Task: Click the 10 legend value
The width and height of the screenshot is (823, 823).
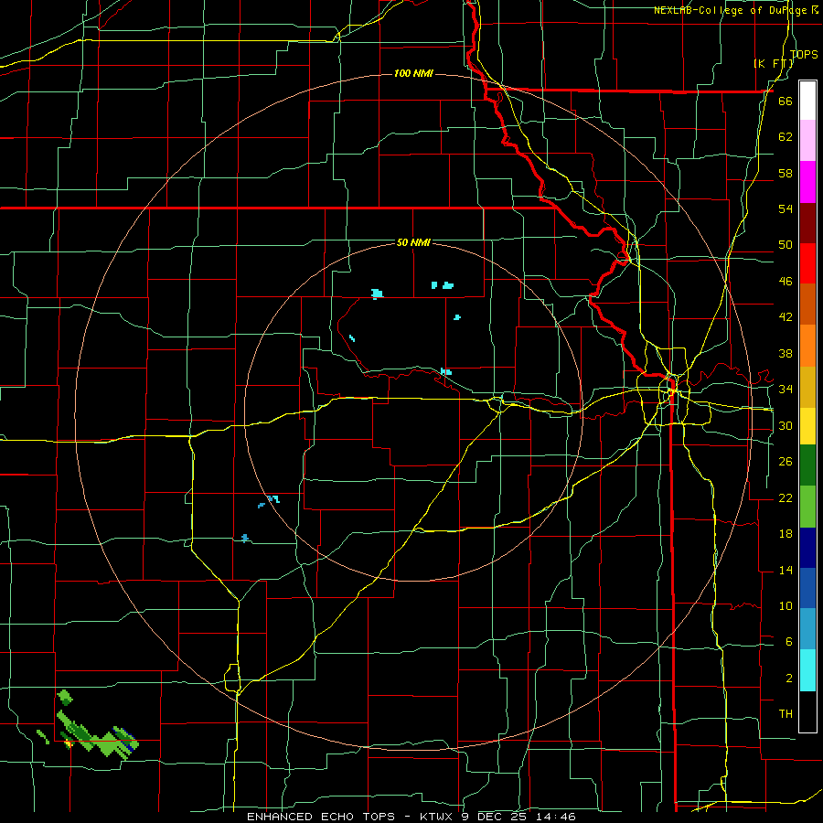Action: coord(786,605)
